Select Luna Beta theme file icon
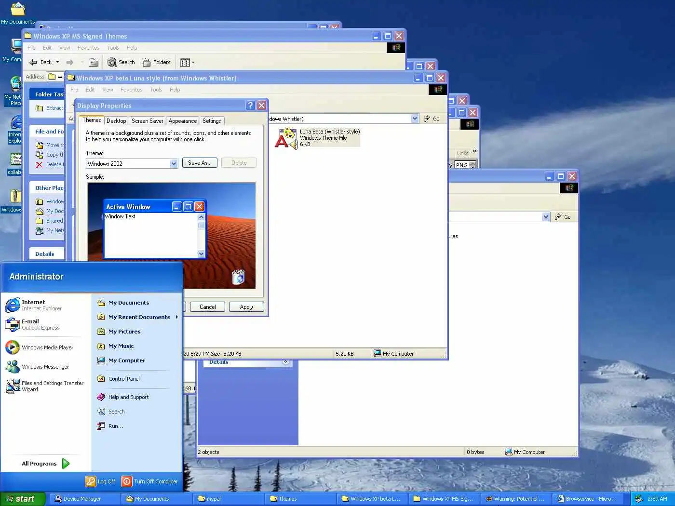675x506 pixels. pos(286,138)
